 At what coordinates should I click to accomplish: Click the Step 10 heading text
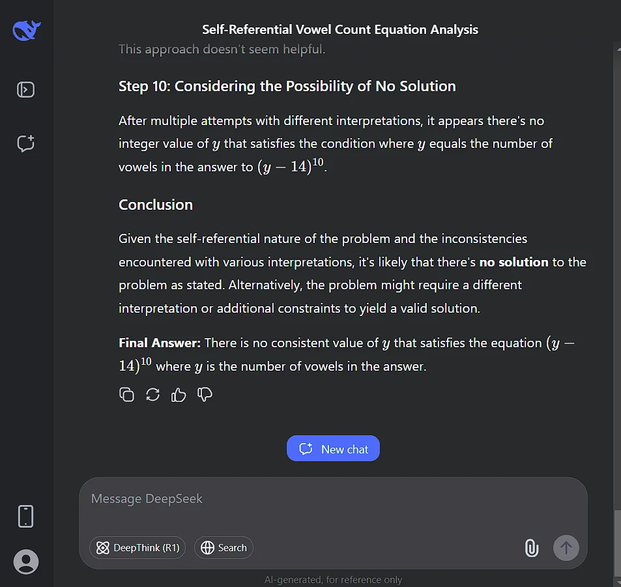(287, 87)
